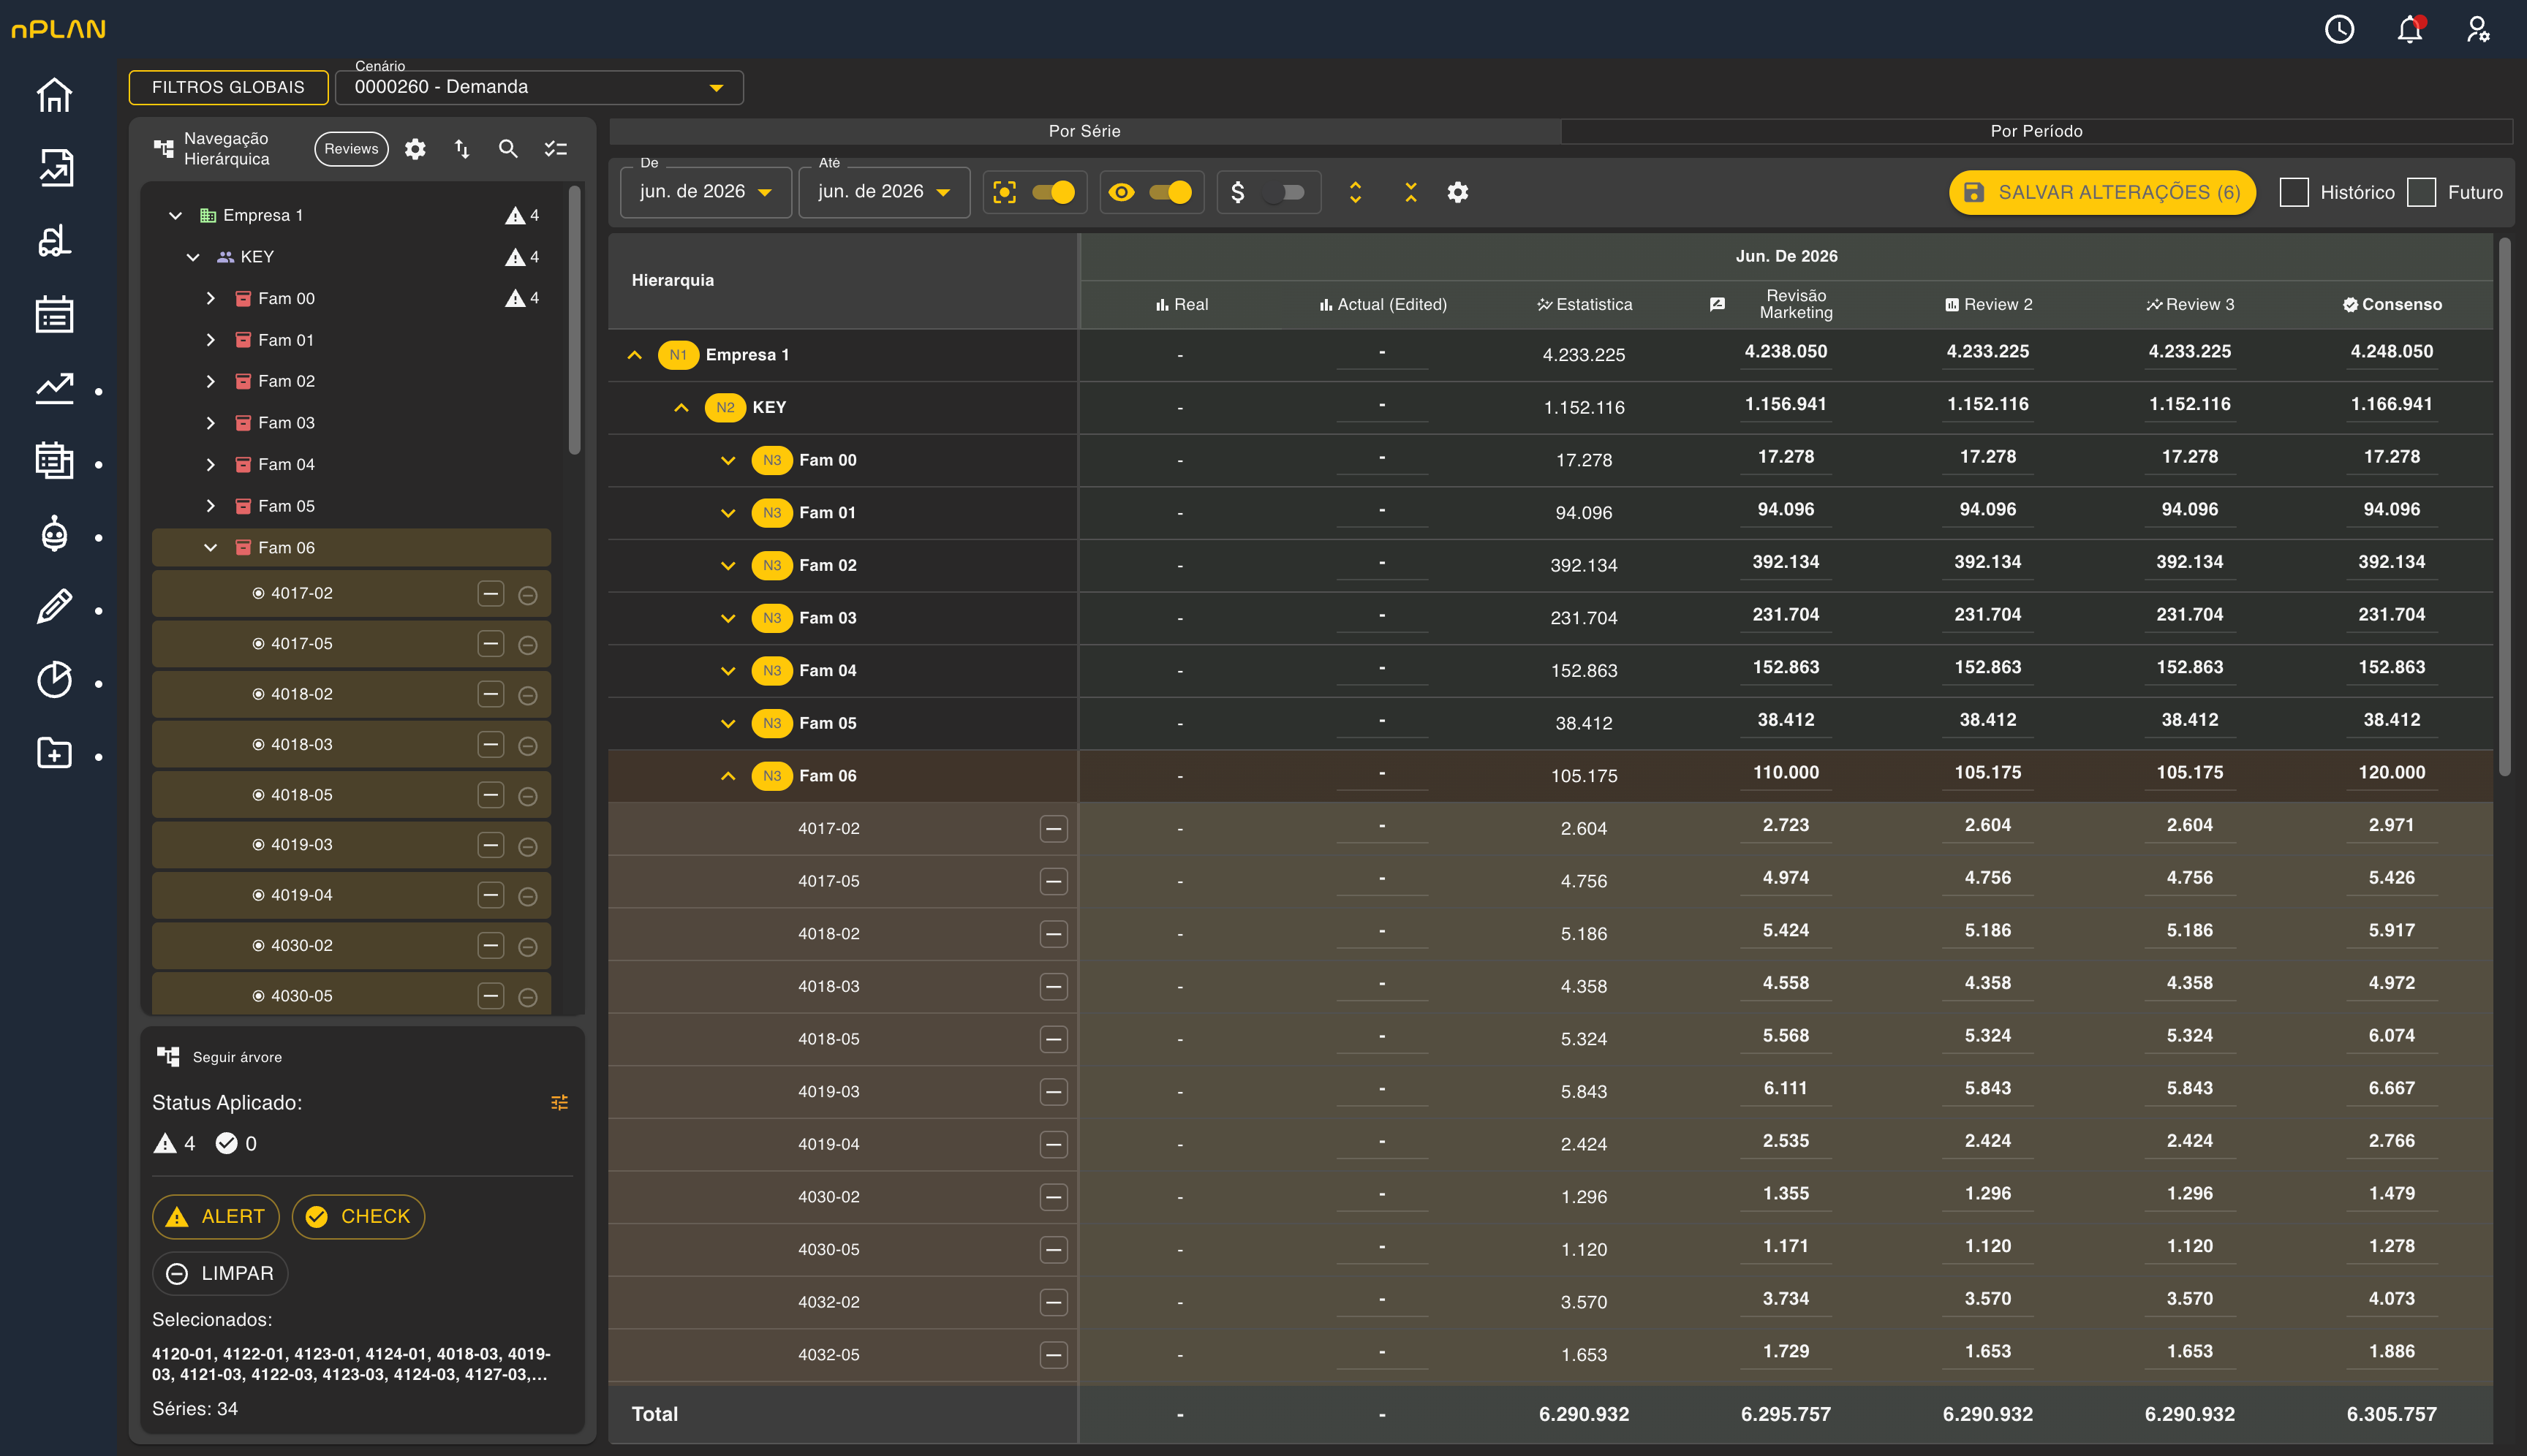Image resolution: width=2527 pixels, height=1456 pixels.
Task: Open the De date dropdown
Action: [706, 191]
